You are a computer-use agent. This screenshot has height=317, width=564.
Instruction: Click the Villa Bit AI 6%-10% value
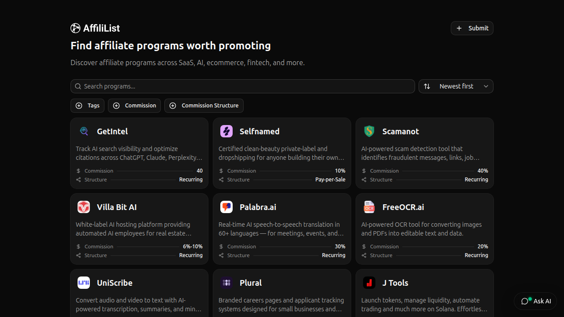(193, 247)
